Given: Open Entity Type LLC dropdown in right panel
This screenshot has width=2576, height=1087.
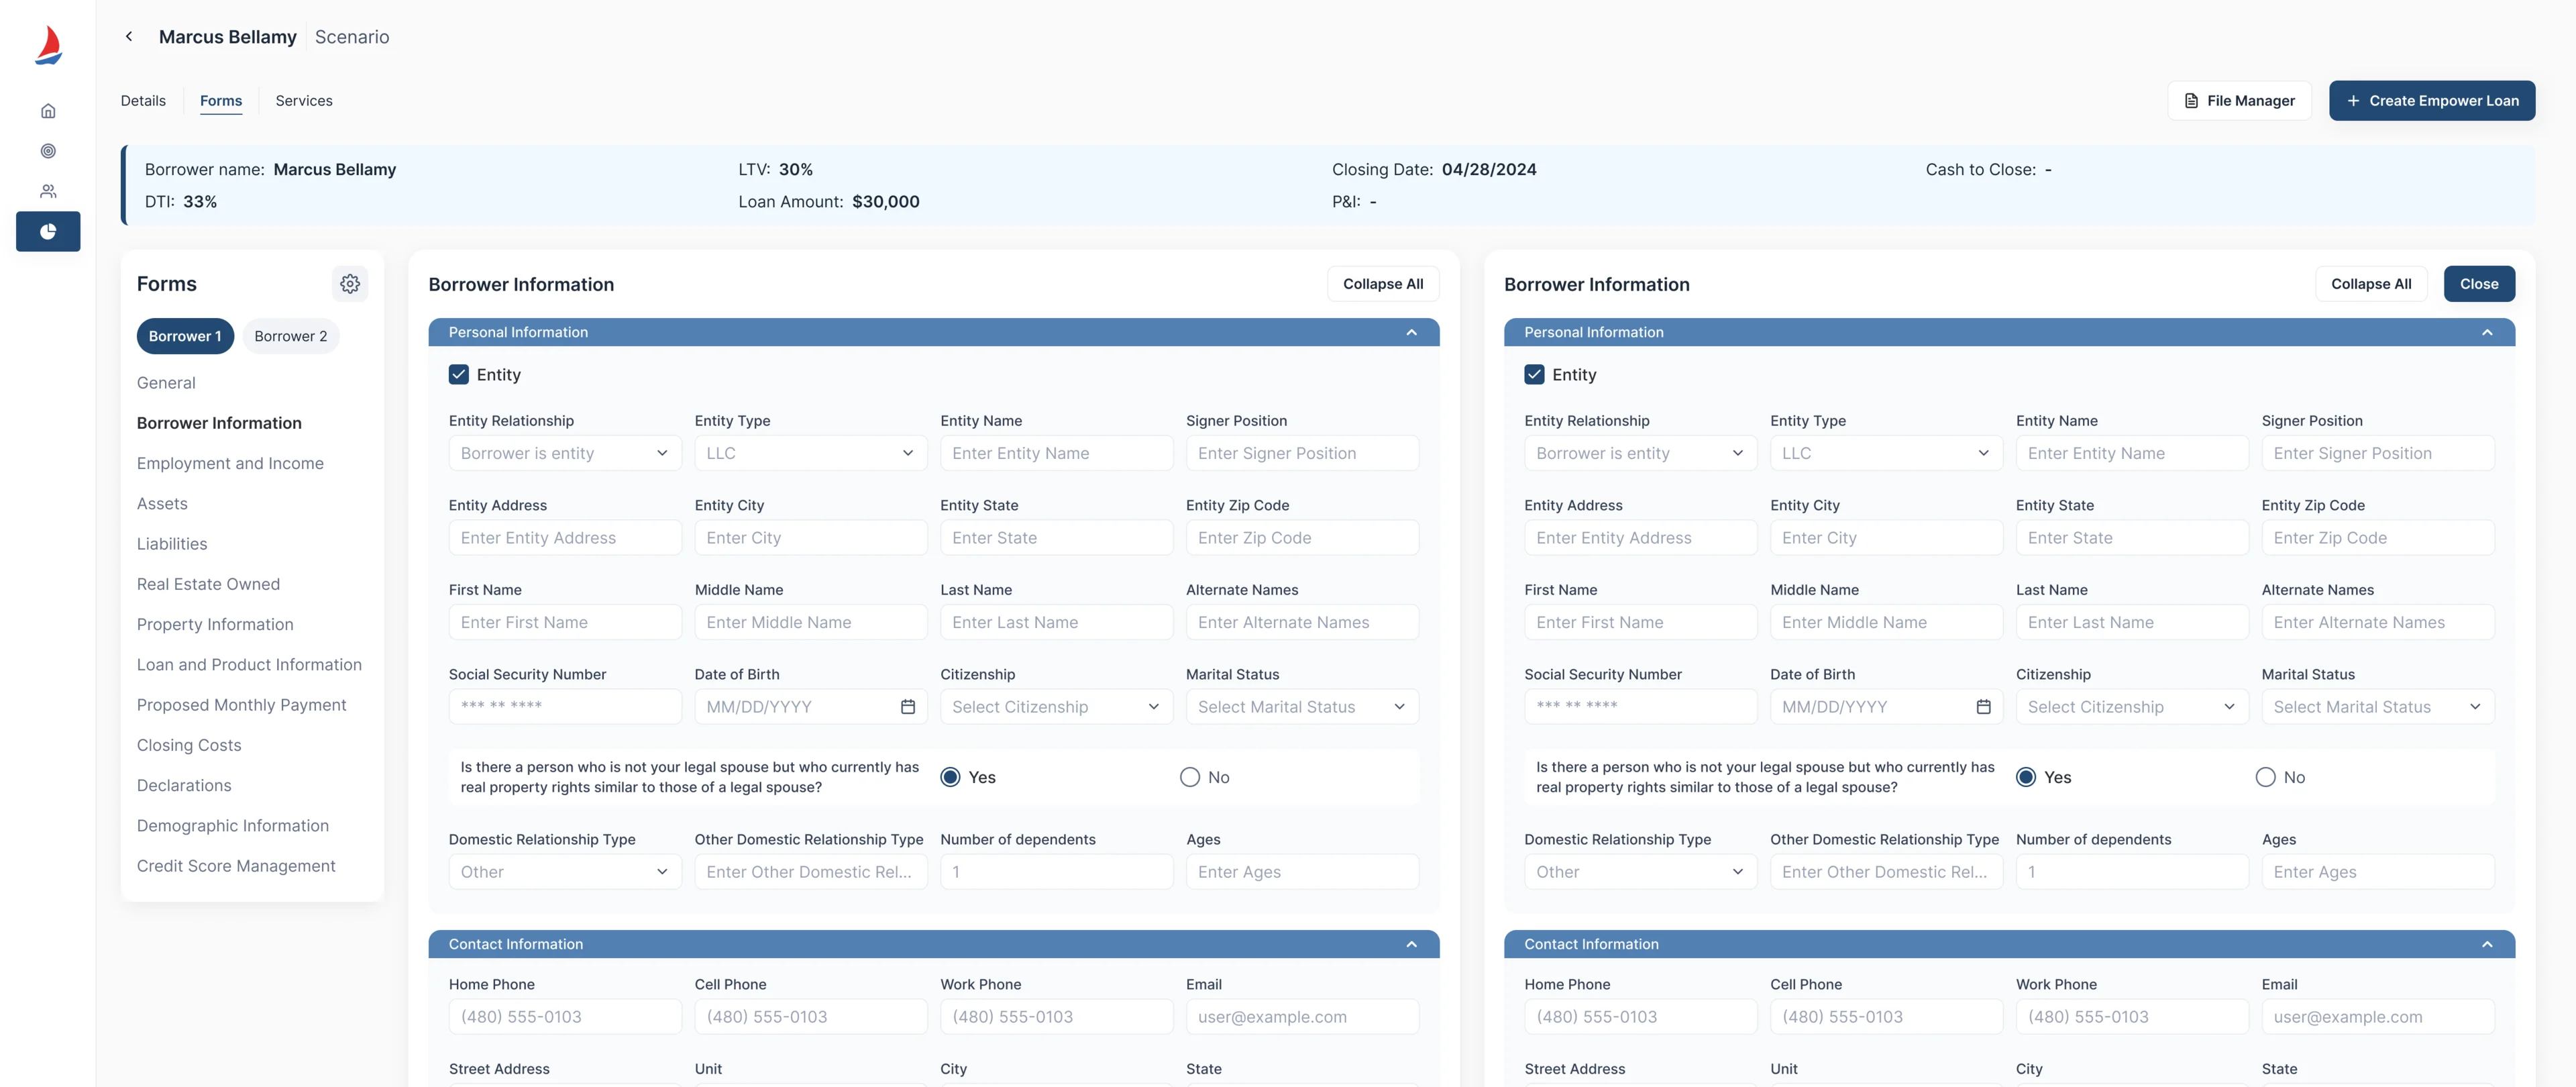Looking at the screenshot, I should point(1886,454).
